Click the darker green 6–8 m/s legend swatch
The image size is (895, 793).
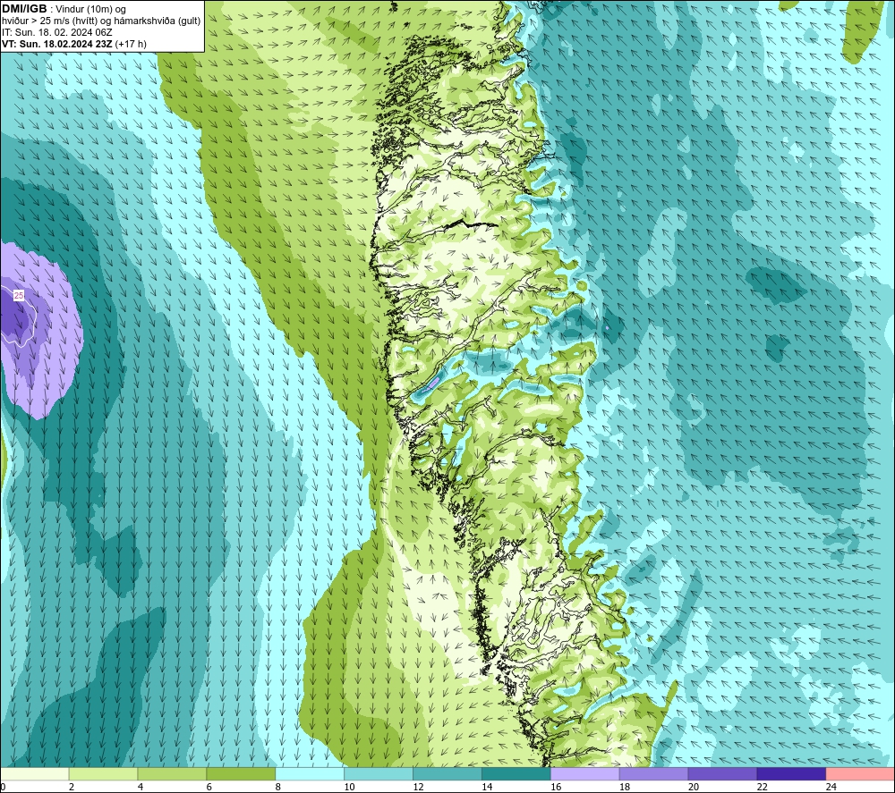241,773
